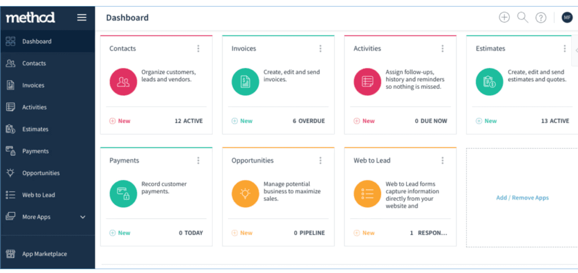Create a New payment from Payments card

[120, 233]
